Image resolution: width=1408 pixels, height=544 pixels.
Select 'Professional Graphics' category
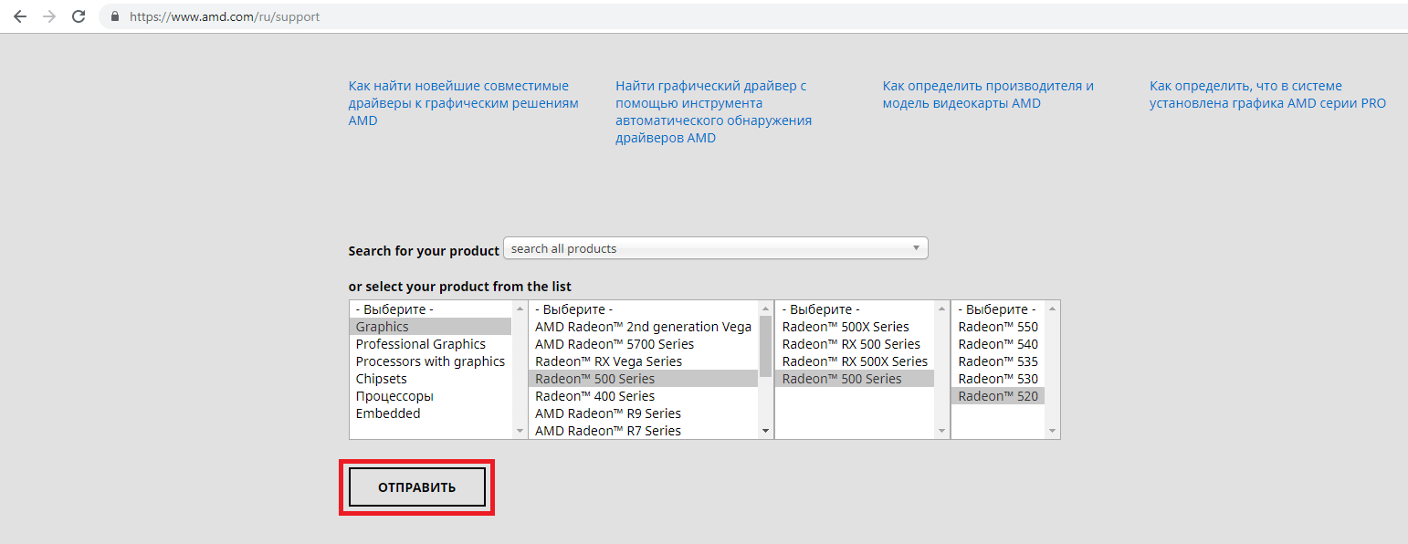click(430, 344)
